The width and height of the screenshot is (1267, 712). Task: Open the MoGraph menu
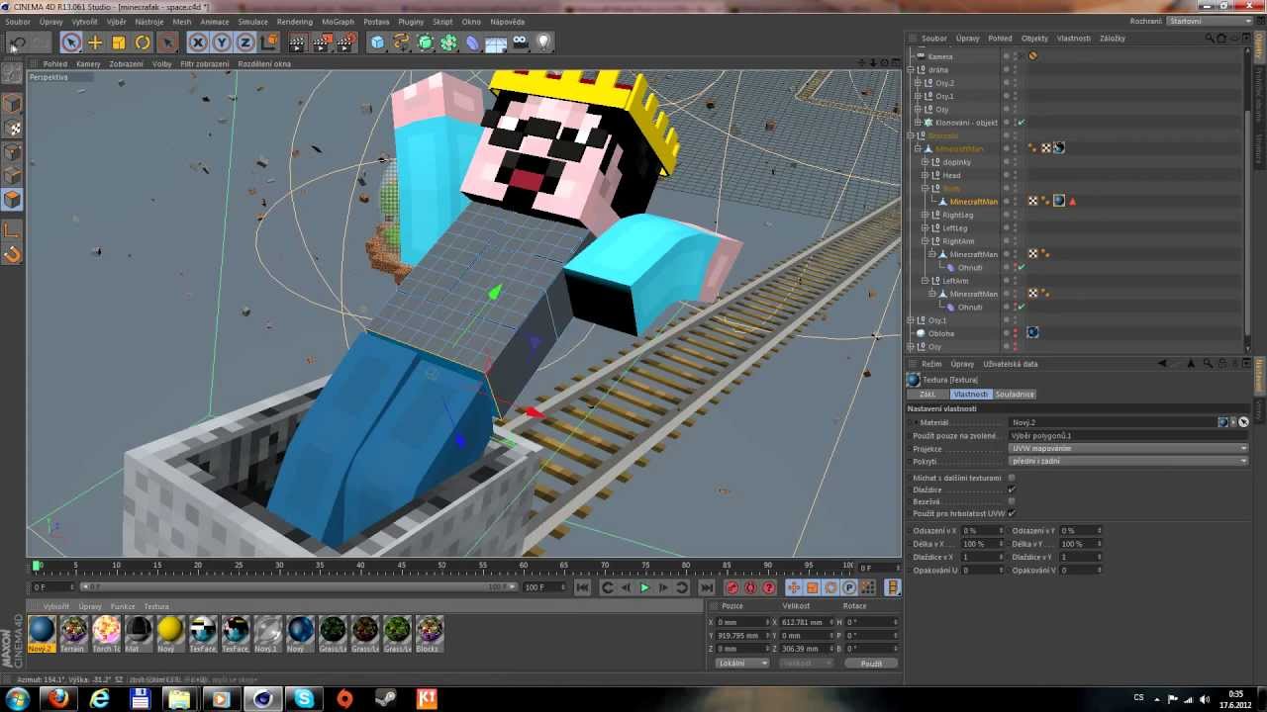pos(338,22)
